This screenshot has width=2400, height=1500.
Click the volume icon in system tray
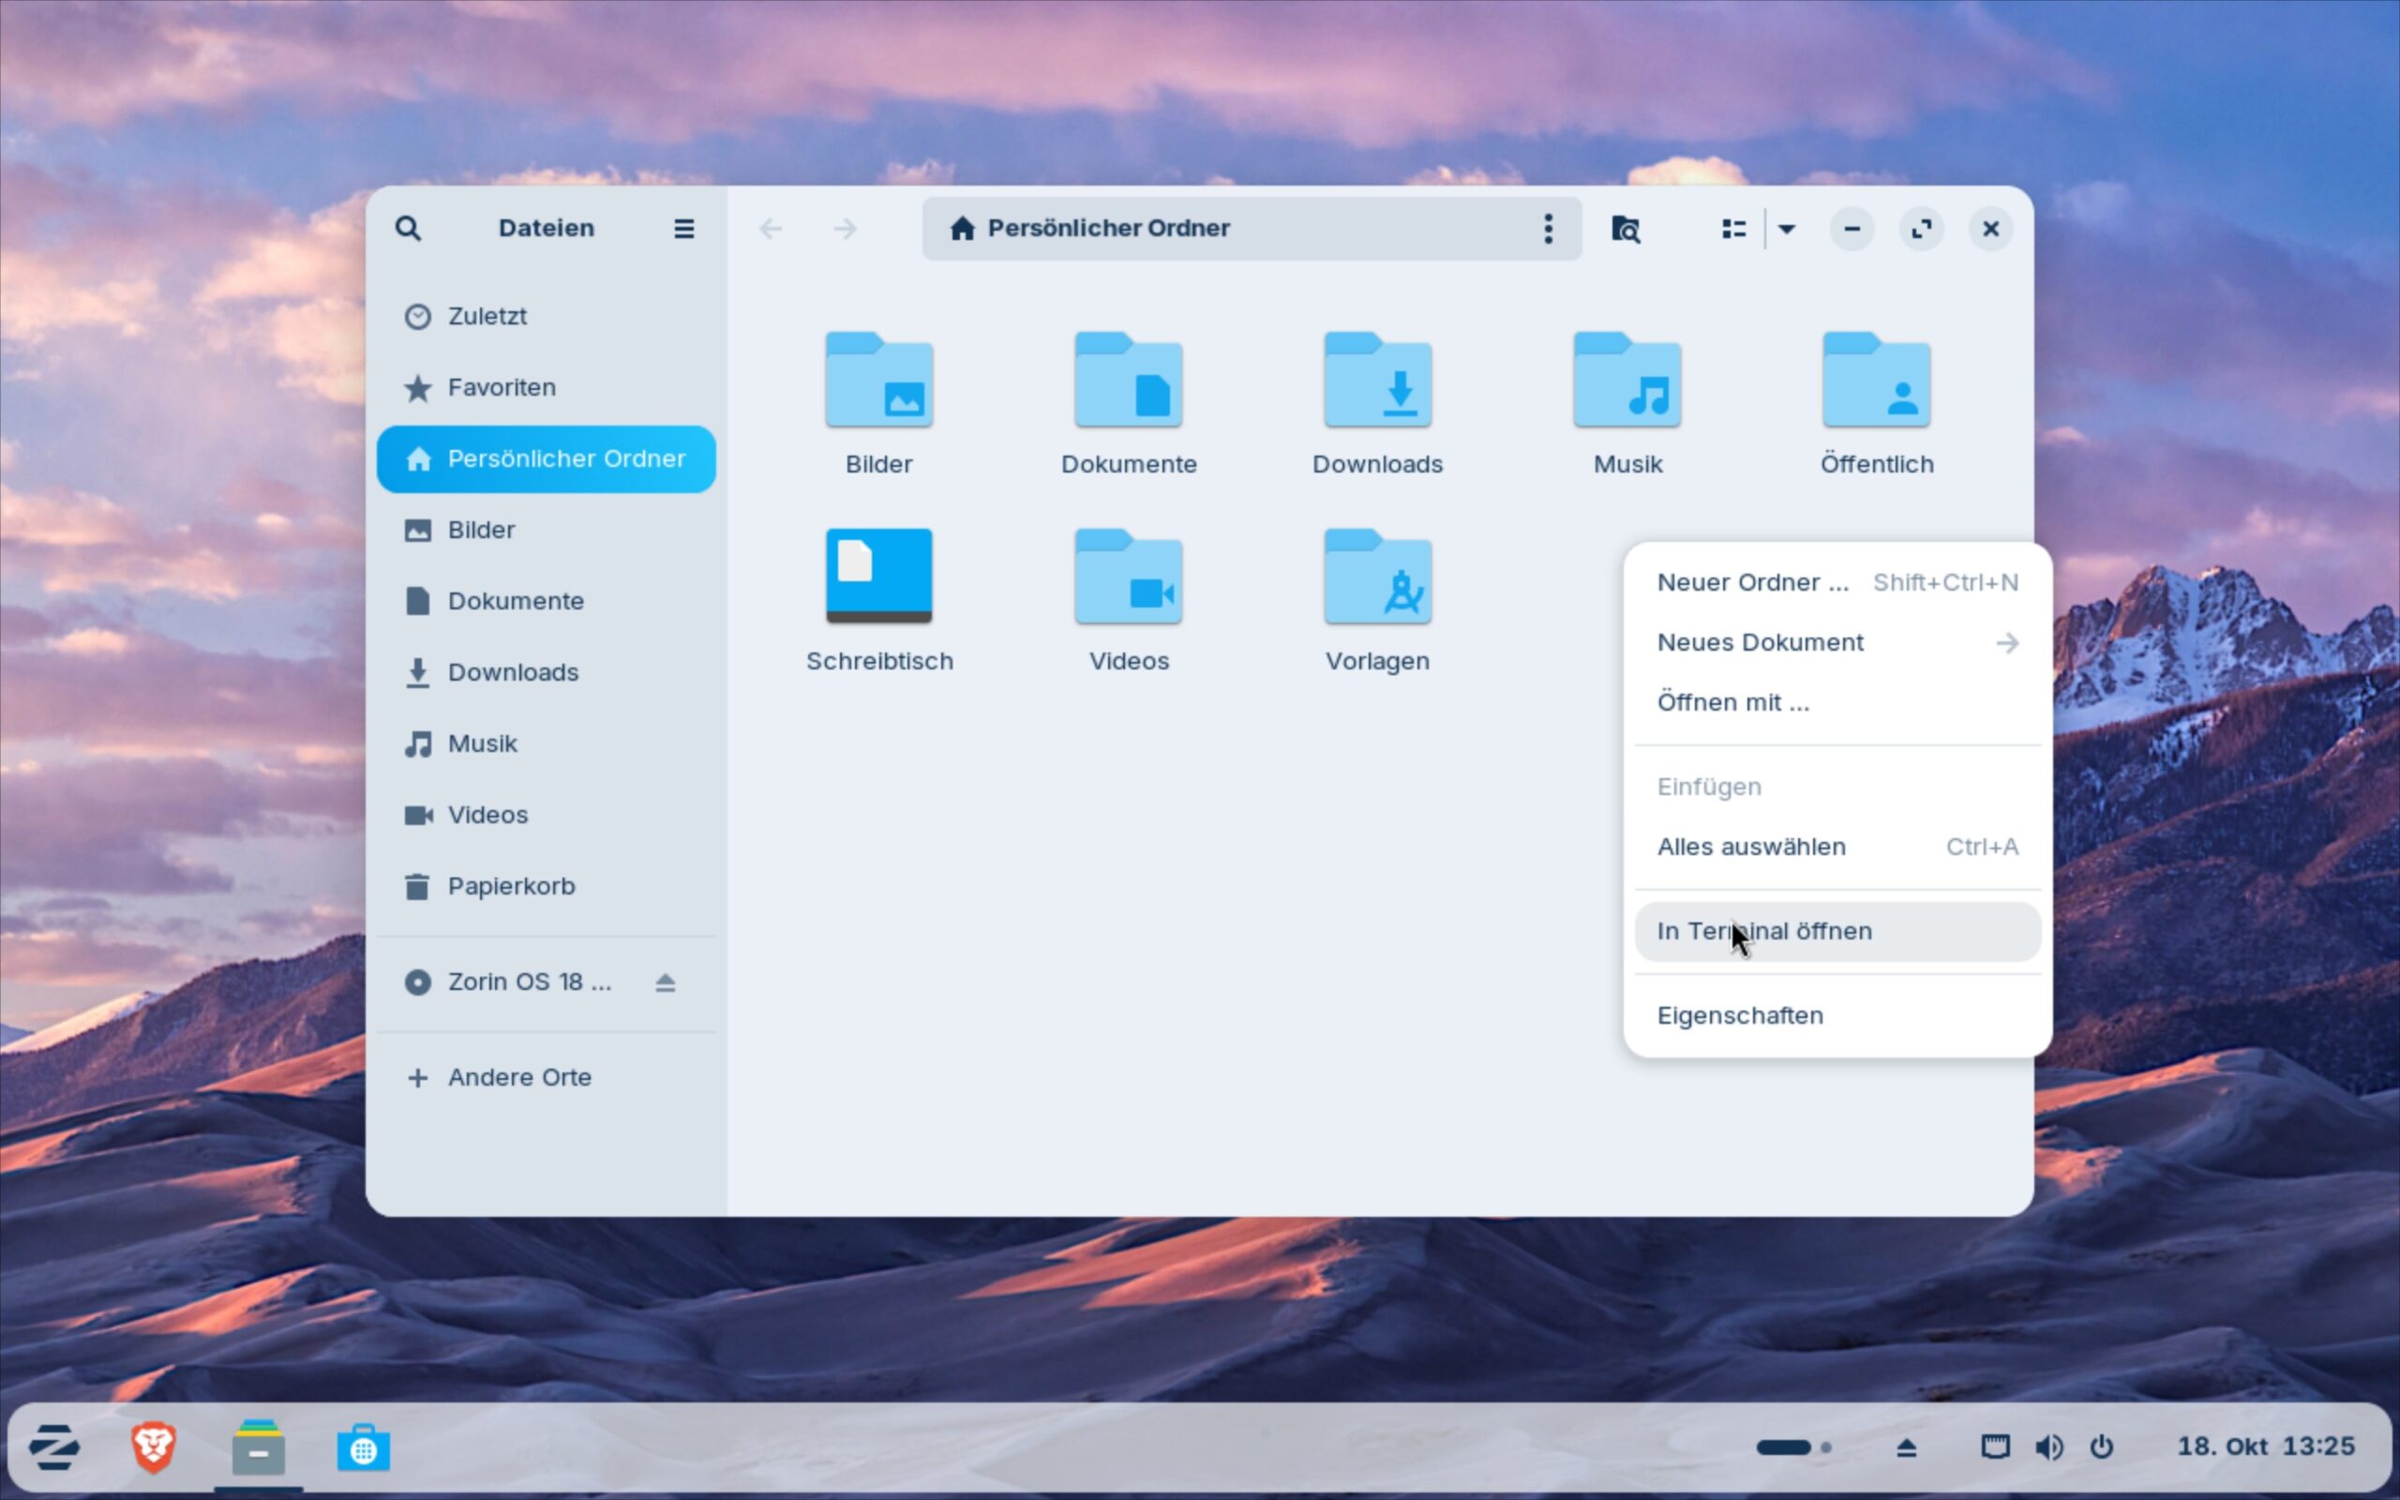click(x=2047, y=1447)
